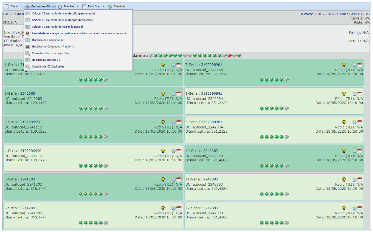Open serial link 2242385 in card 2
373x232 pixels.
pyautogui.click(x=27, y=93)
